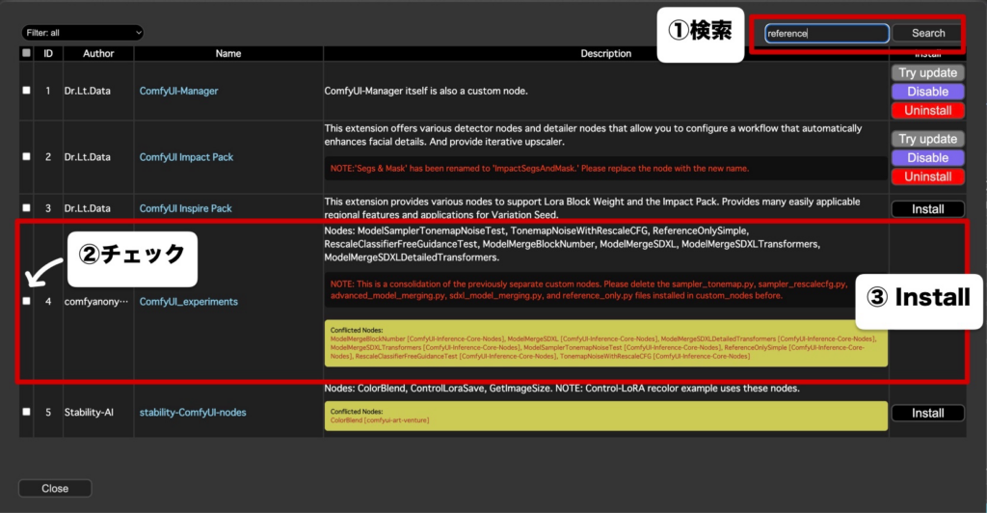The image size is (987, 513).
Task: Install stability-ComfyUI-nodes
Action: [928, 413]
